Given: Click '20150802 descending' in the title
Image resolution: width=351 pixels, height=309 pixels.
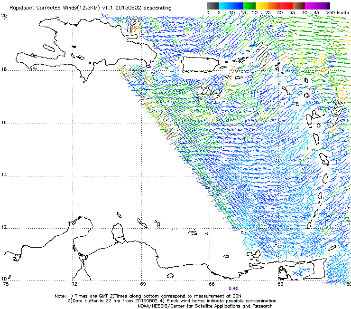Looking at the screenshot, I should (x=144, y=8).
